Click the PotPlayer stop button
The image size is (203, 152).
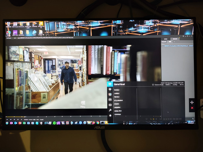(x=11, y=120)
